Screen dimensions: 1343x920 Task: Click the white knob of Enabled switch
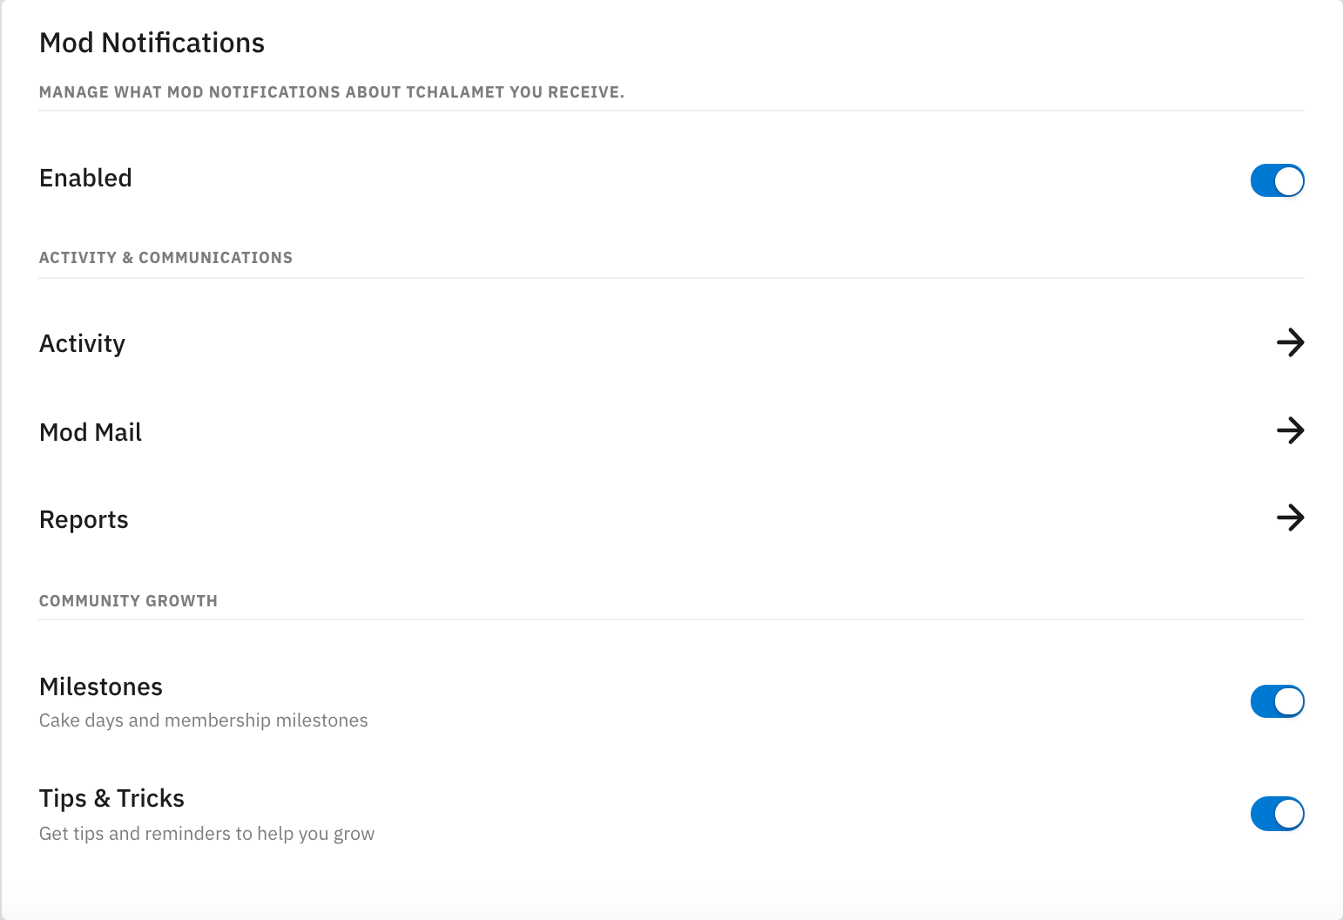[1289, 180]
